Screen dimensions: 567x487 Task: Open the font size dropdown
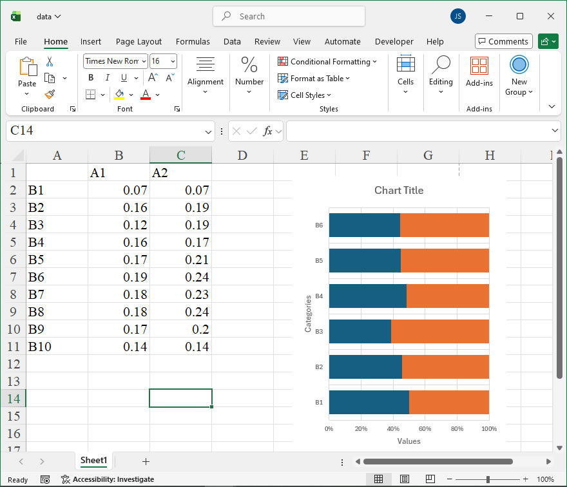[172, 61]
